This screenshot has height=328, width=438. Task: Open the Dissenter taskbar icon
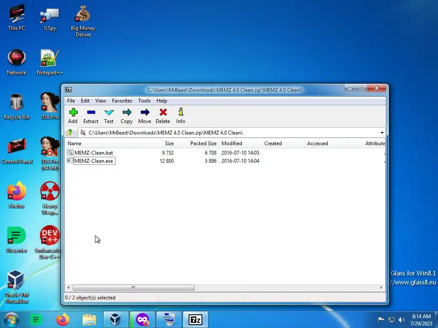pyautogui.click(x=36, y=319)
